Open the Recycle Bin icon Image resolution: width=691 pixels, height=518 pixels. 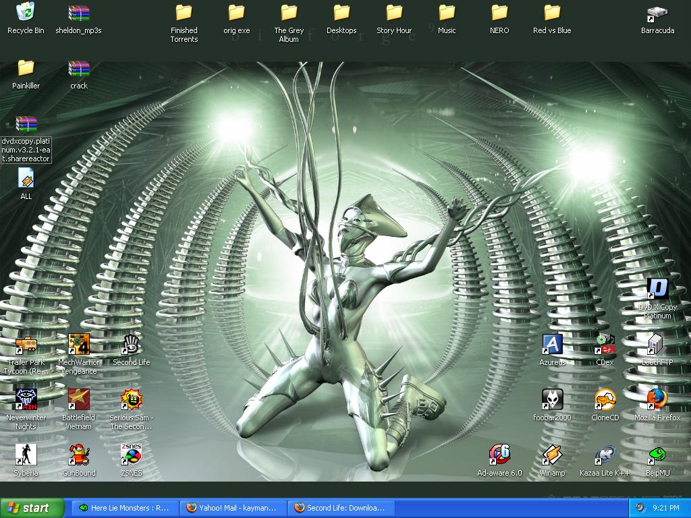26,12
